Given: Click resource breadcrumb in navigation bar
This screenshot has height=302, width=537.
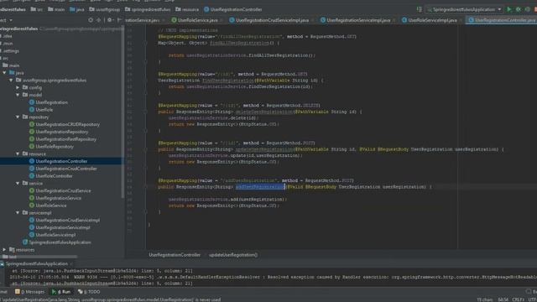Looking at the screenshot, I should (187, 9).
